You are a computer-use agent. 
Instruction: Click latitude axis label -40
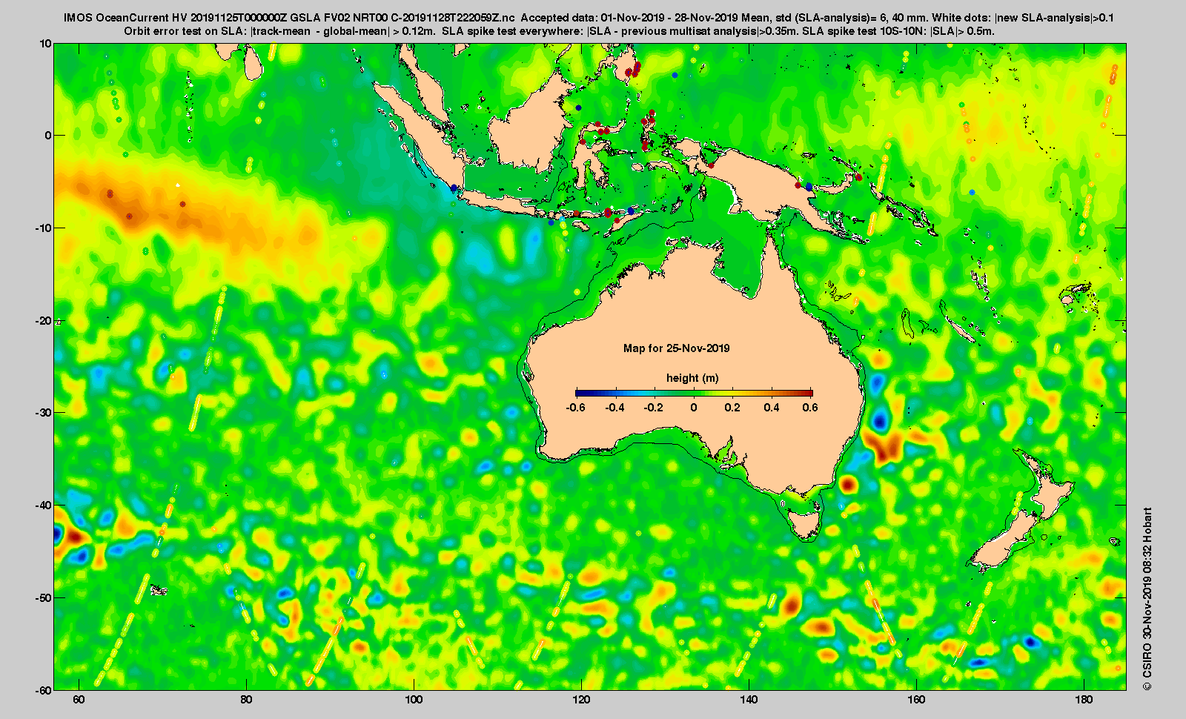click(x=43, y=505)
